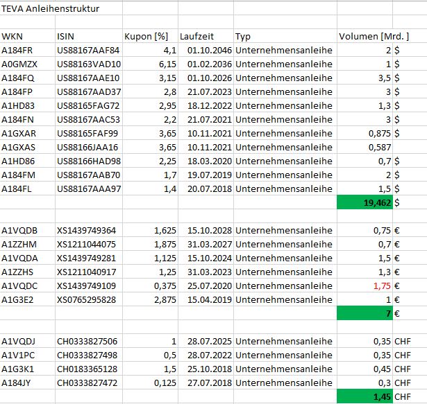The height and width of the screenshot is (404, 427).
Task: Click WKN cell 'A1G3E2'
Action: 28,299
